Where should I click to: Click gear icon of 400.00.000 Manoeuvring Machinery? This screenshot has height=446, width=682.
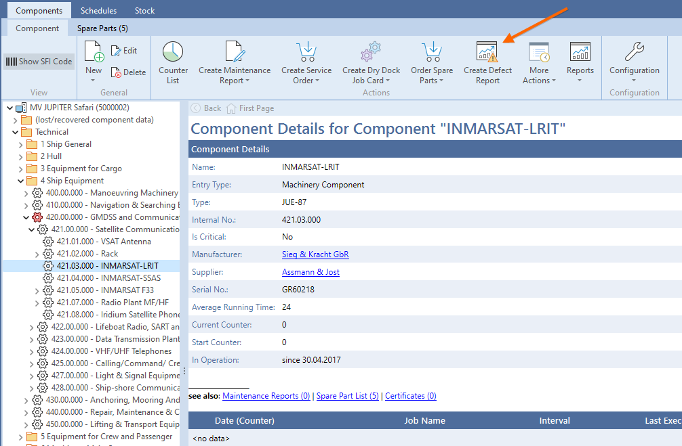click(37, 193)
